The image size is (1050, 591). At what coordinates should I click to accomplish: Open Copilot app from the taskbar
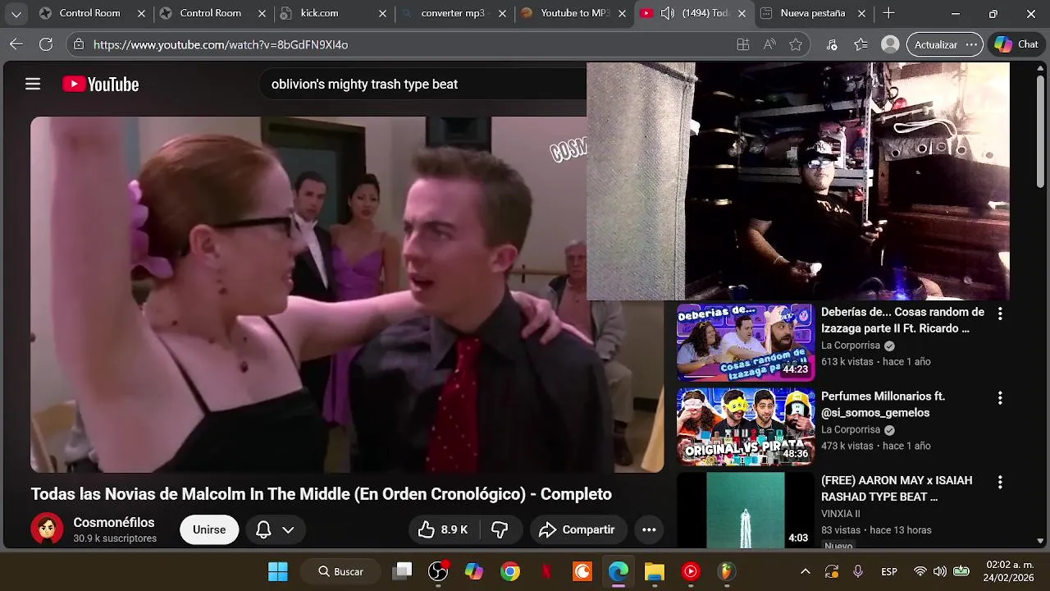point(474,571)
